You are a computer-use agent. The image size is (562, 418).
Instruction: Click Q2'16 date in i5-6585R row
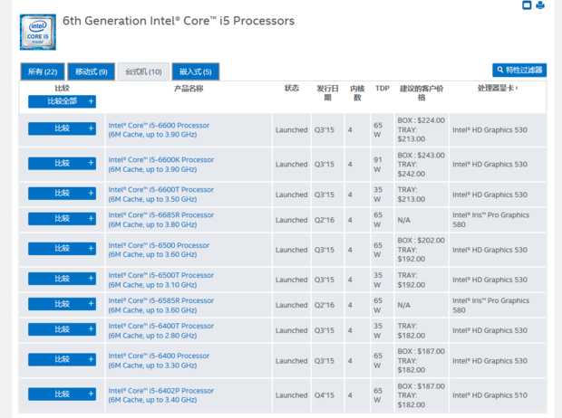point(324,305)
